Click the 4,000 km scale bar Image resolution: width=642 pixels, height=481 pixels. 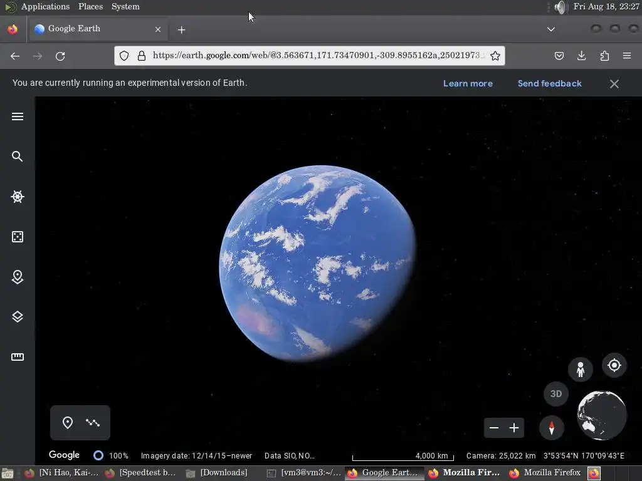(403, 456)
